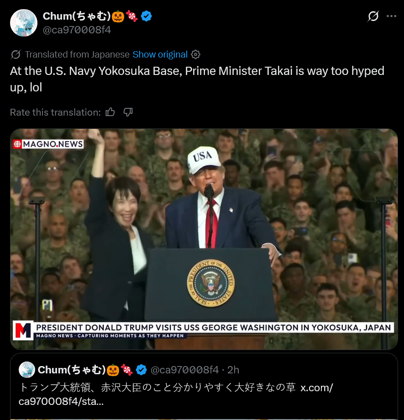Viewport: 404px width, 420px height.
Task: Rate translation with thumbs up
Action: [110, 112]
